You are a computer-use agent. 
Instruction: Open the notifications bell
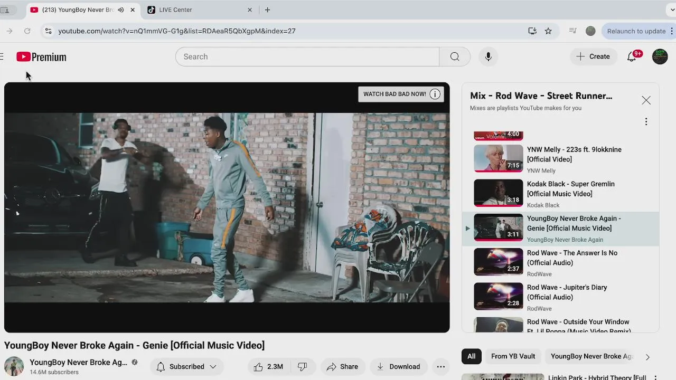click(x=632, y=56)
